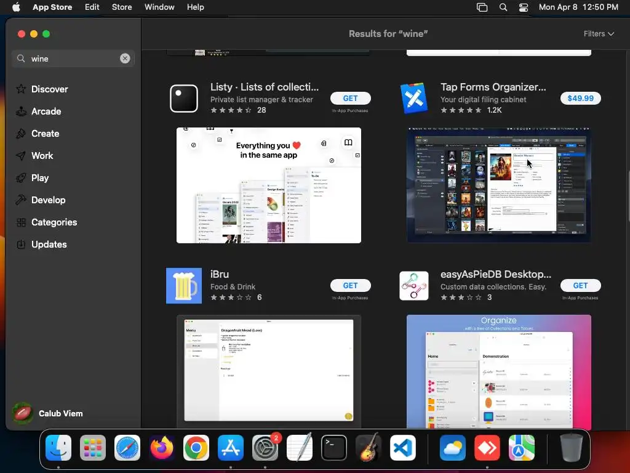The height and width of the screenshot is (473, 630).
Task: Click iBru Food & Drink subtitle
Action: point(233,287)
